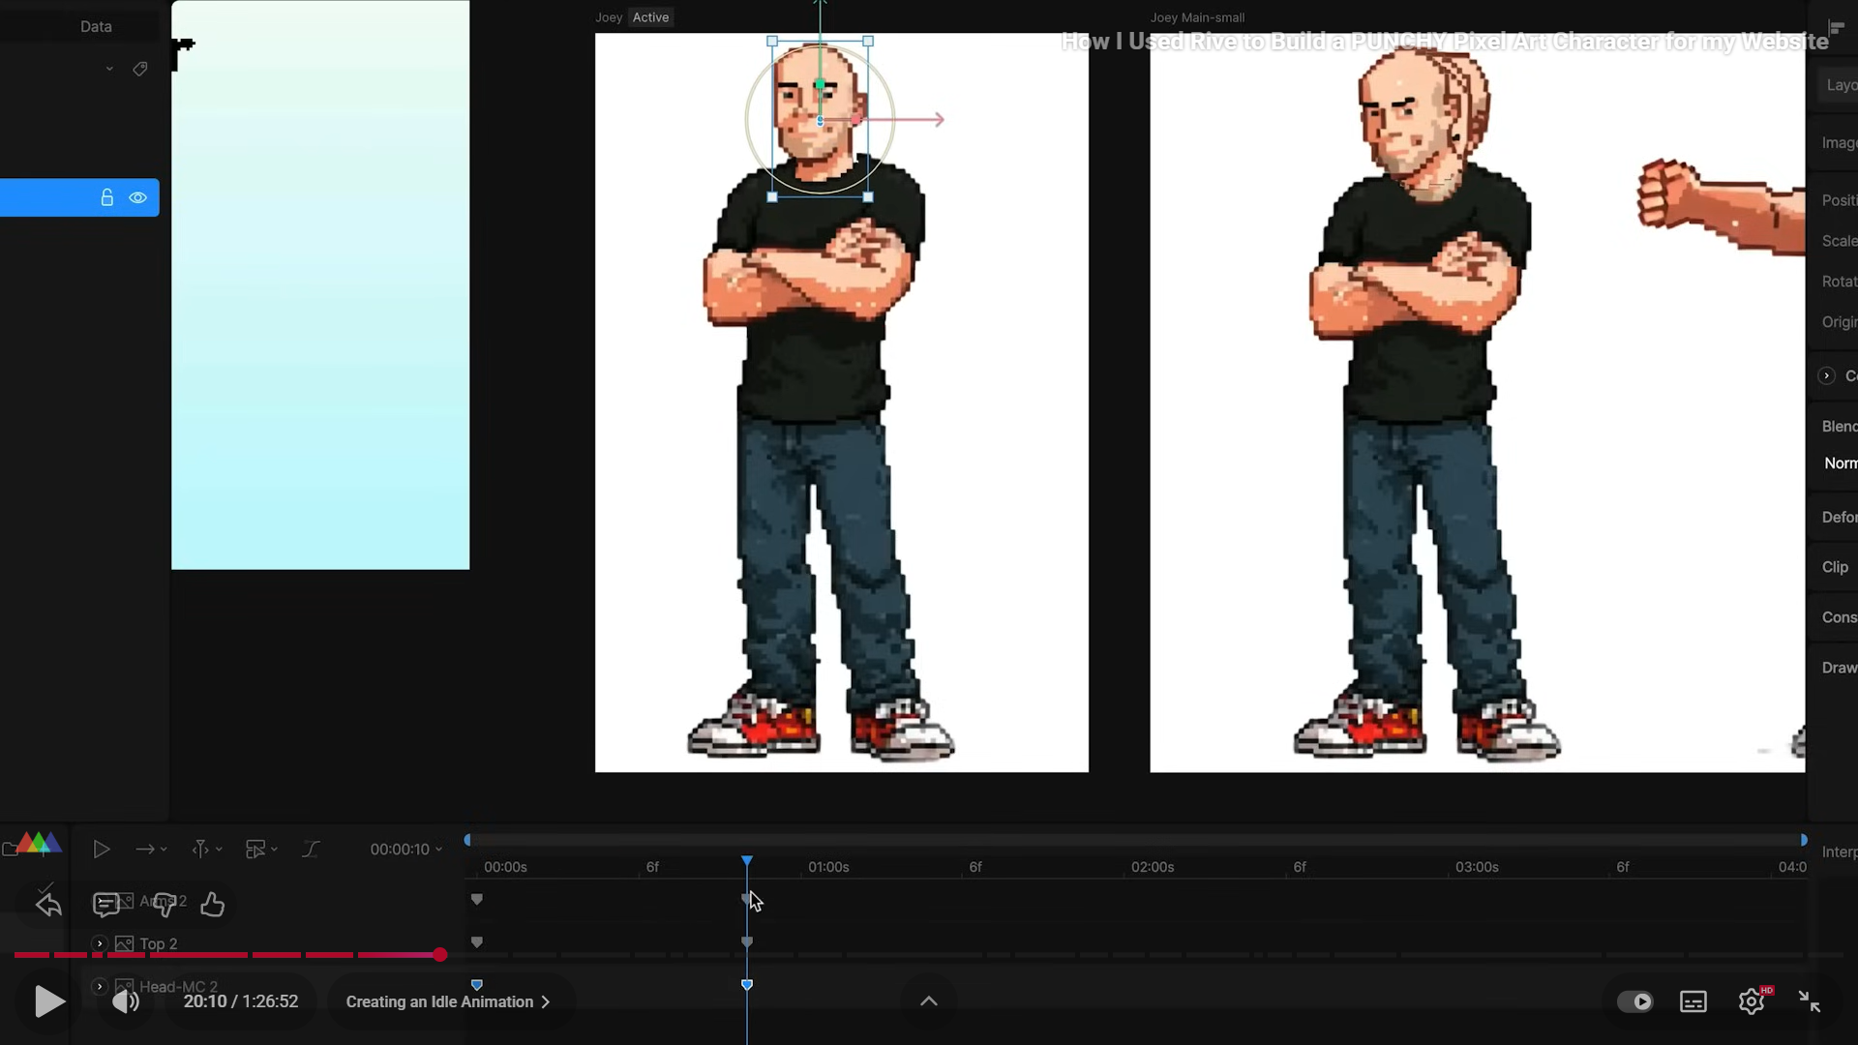Click the thumbs up like icon

pos(212,905)
